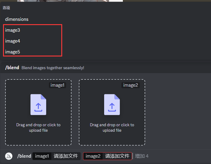Click the 选项 options heading

(6, 8)
